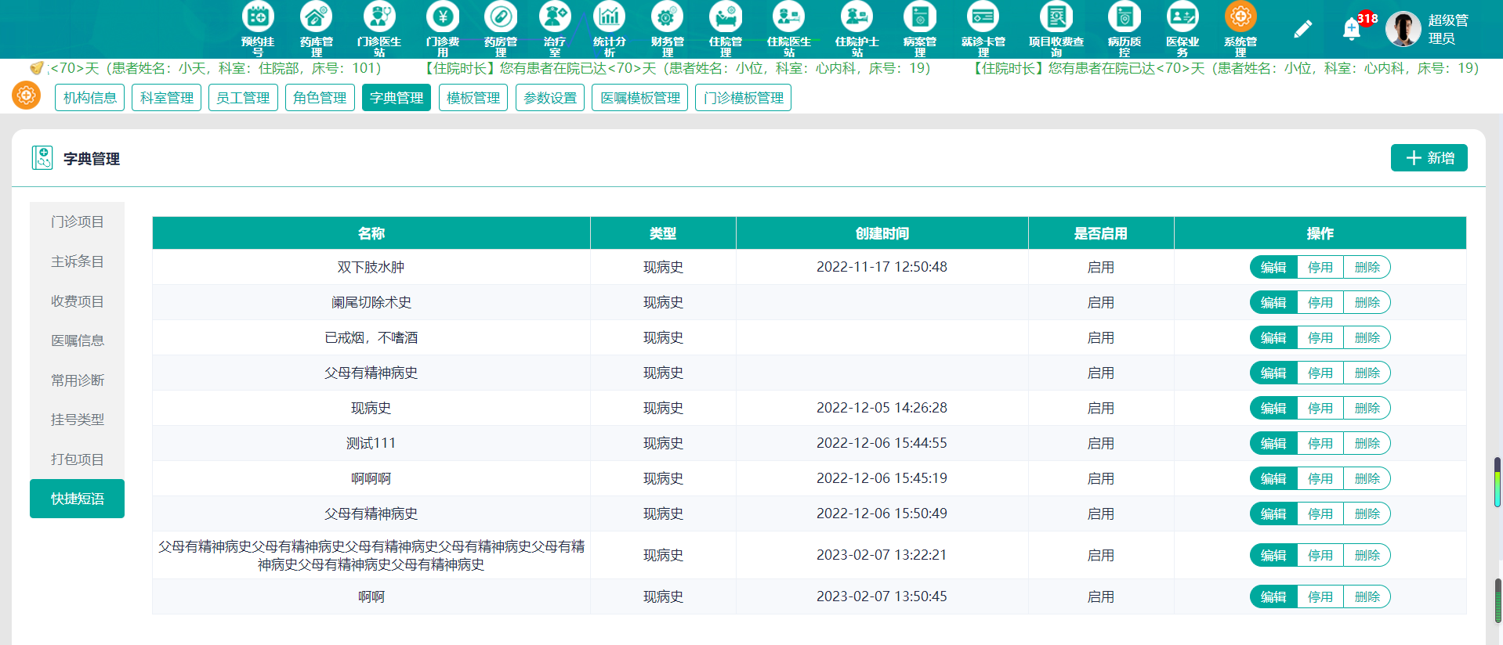
Task: Click the orange gear icon beside the tabs
Action: click(x=26, y=96)
